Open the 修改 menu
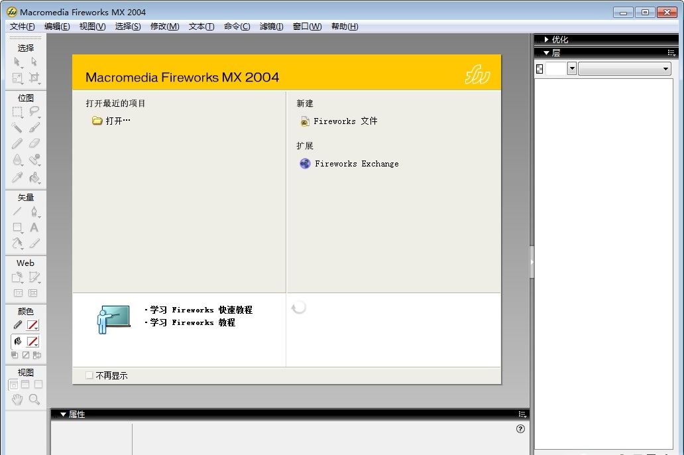684x455 pixels. click(164, 26)
